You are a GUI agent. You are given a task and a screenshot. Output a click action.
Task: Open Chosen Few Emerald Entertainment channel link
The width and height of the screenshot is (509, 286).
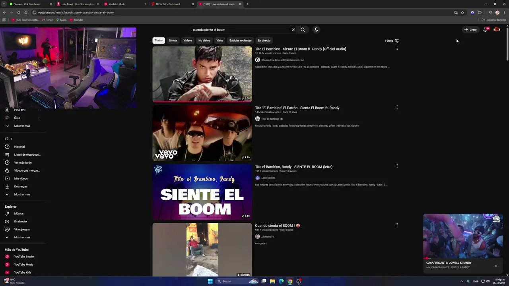tap(282, 60)
